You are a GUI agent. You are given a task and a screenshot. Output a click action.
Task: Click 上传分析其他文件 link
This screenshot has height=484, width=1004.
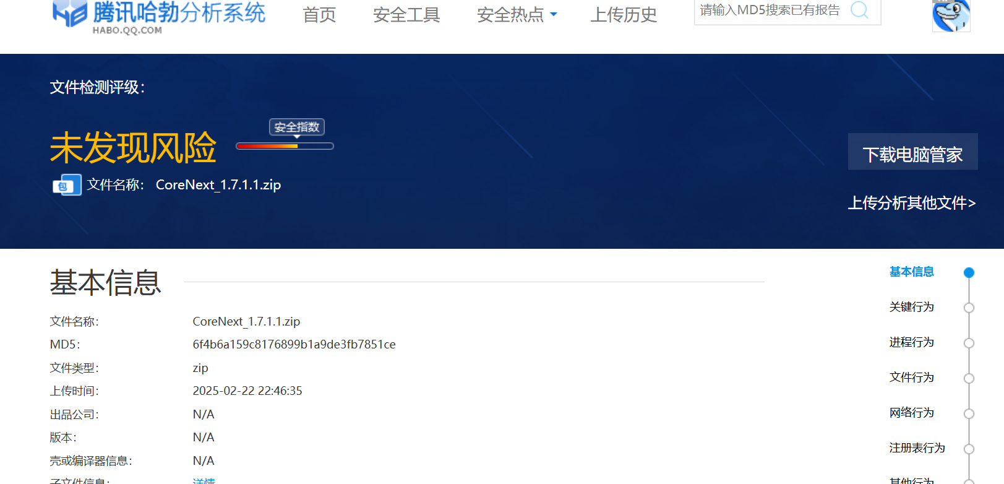click(911, 203)
